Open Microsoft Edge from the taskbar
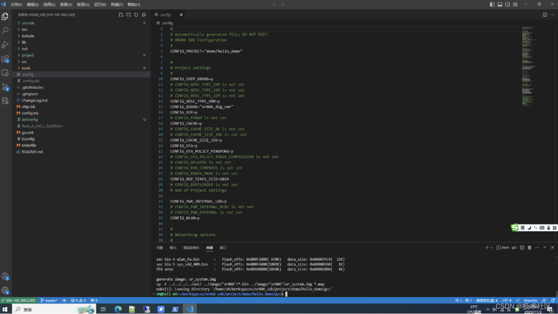The image size is (558, 314). 118,310
